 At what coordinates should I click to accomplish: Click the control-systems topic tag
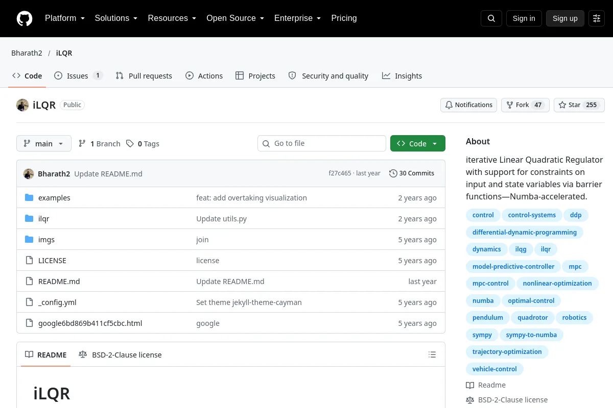(532, 215)
